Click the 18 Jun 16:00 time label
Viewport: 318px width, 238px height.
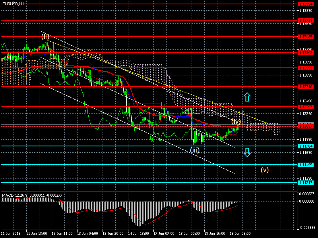tap(215, 234)
